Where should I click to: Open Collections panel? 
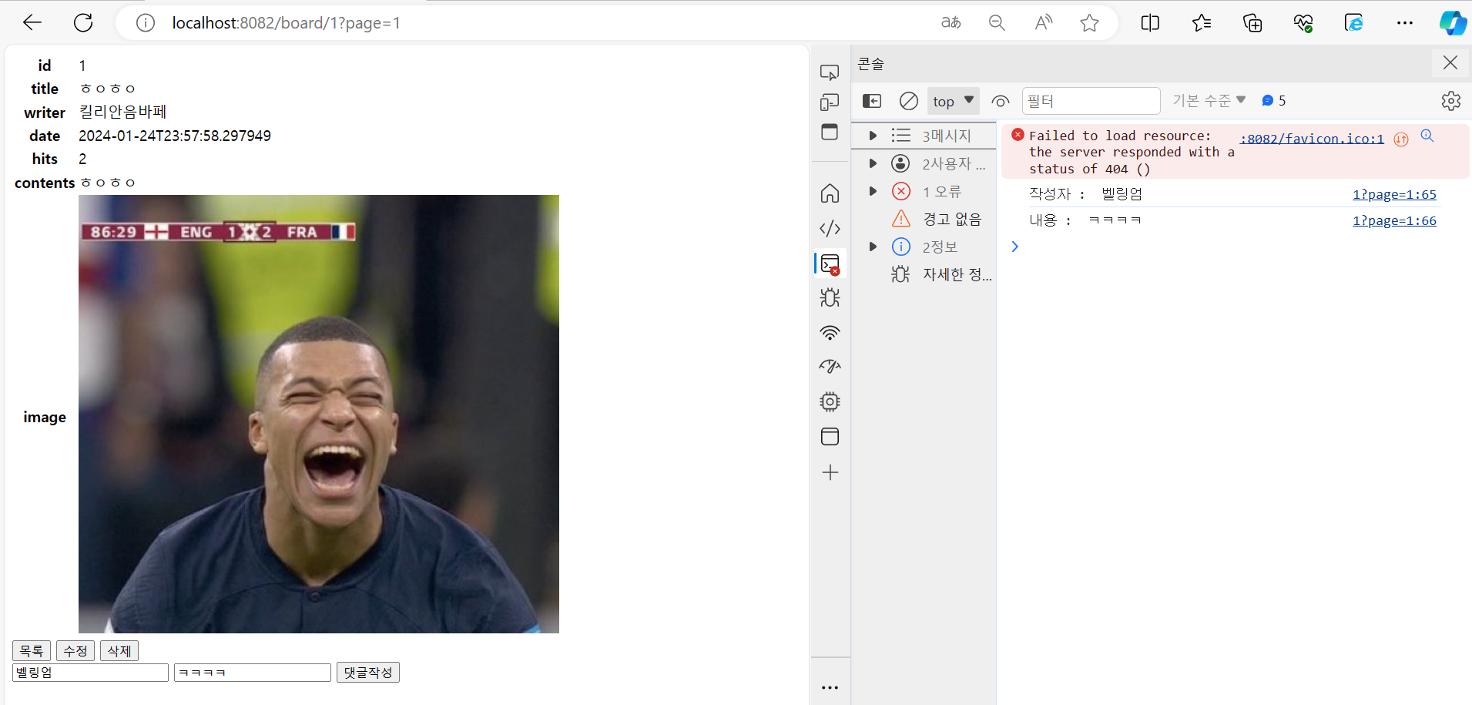point(1252,23)
